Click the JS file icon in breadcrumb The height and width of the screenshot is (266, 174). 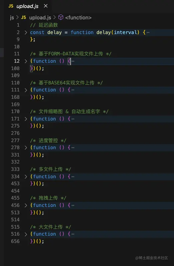[24, 17]
